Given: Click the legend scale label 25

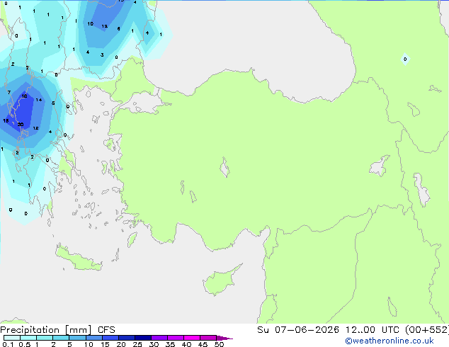Looking at the screenshot, I should coord(137,344).
